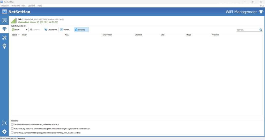
Task: Click the WiFi icon beside WiFi Management
Action: click(x=261, y=12)
